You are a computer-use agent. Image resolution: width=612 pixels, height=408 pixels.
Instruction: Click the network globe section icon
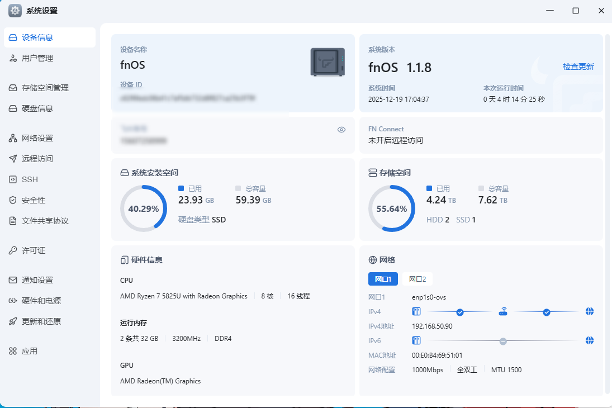click(372, 260)
